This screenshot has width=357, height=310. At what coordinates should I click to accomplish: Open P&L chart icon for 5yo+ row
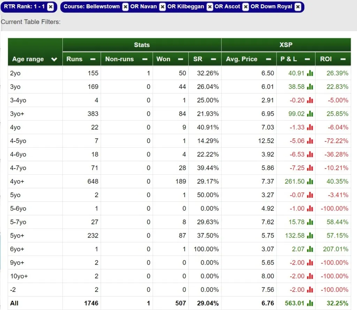[x=310, y=235]
